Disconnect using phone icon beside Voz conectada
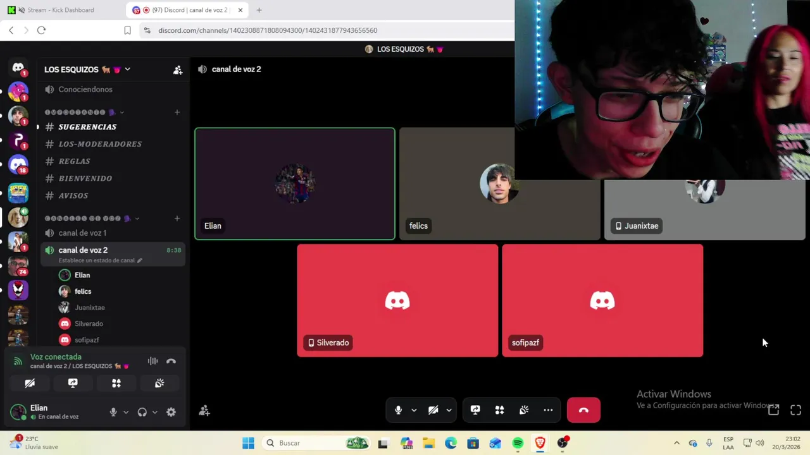810x455 pixels. click(171, 361)
